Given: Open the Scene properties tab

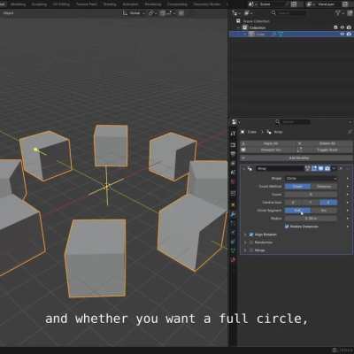Looking at the screenshot, I should coord(233,173).
